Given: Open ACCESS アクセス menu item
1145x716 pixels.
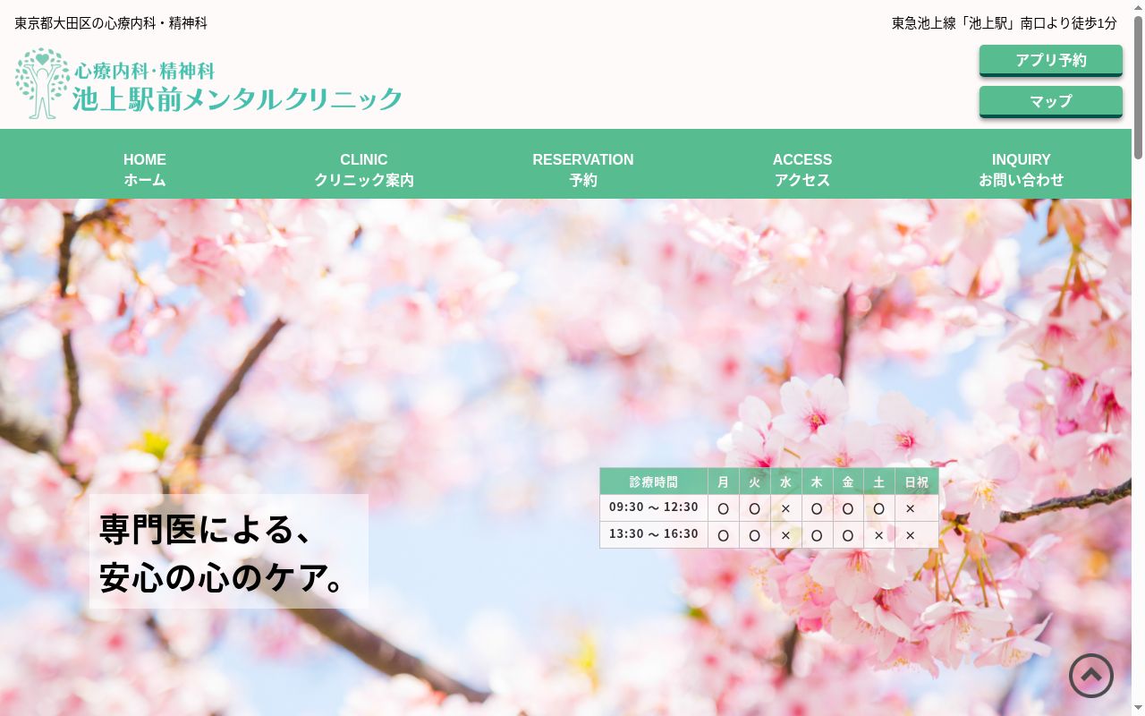Looking at the screenshot, I should pyautogui.click(x=802, y=169).
